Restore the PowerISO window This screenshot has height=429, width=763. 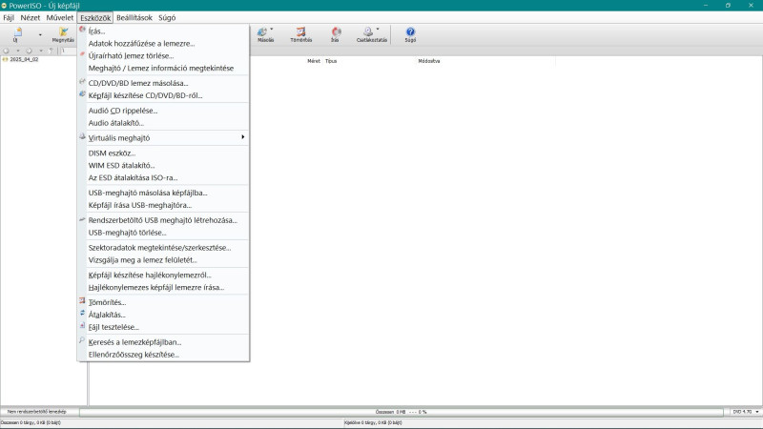tap(728, 6)
